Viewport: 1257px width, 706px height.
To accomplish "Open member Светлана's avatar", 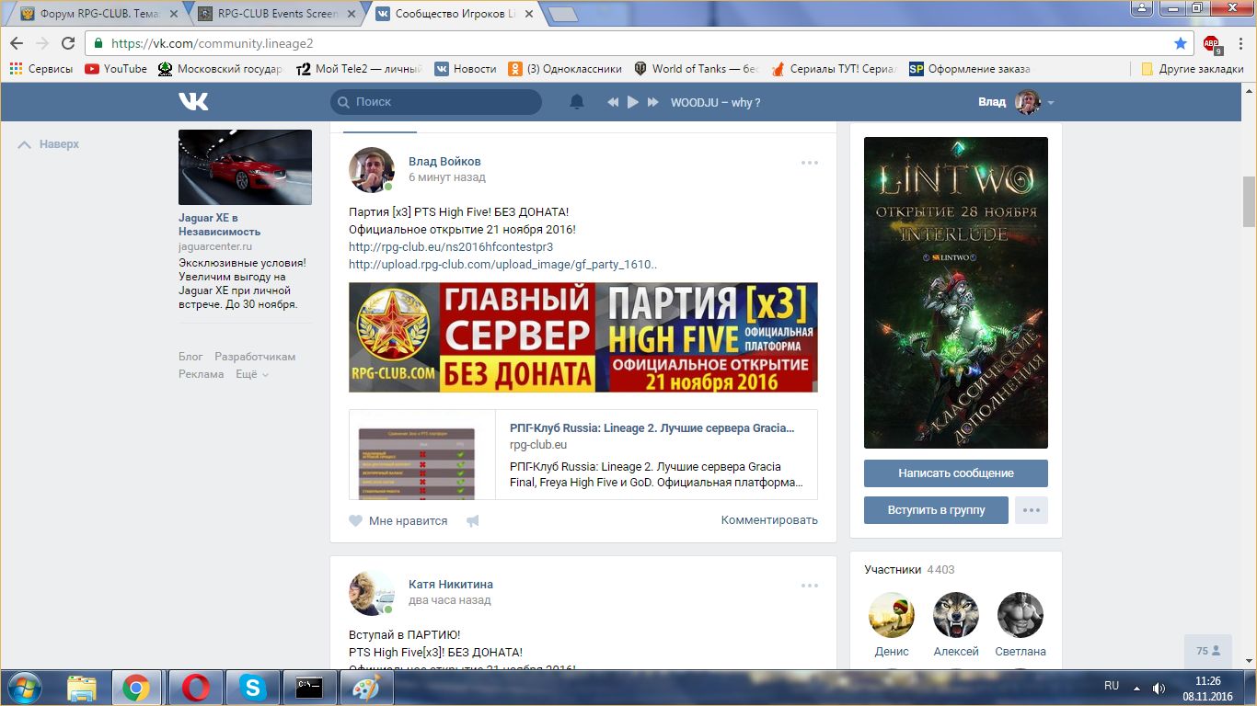I will tap(1021, 615).
